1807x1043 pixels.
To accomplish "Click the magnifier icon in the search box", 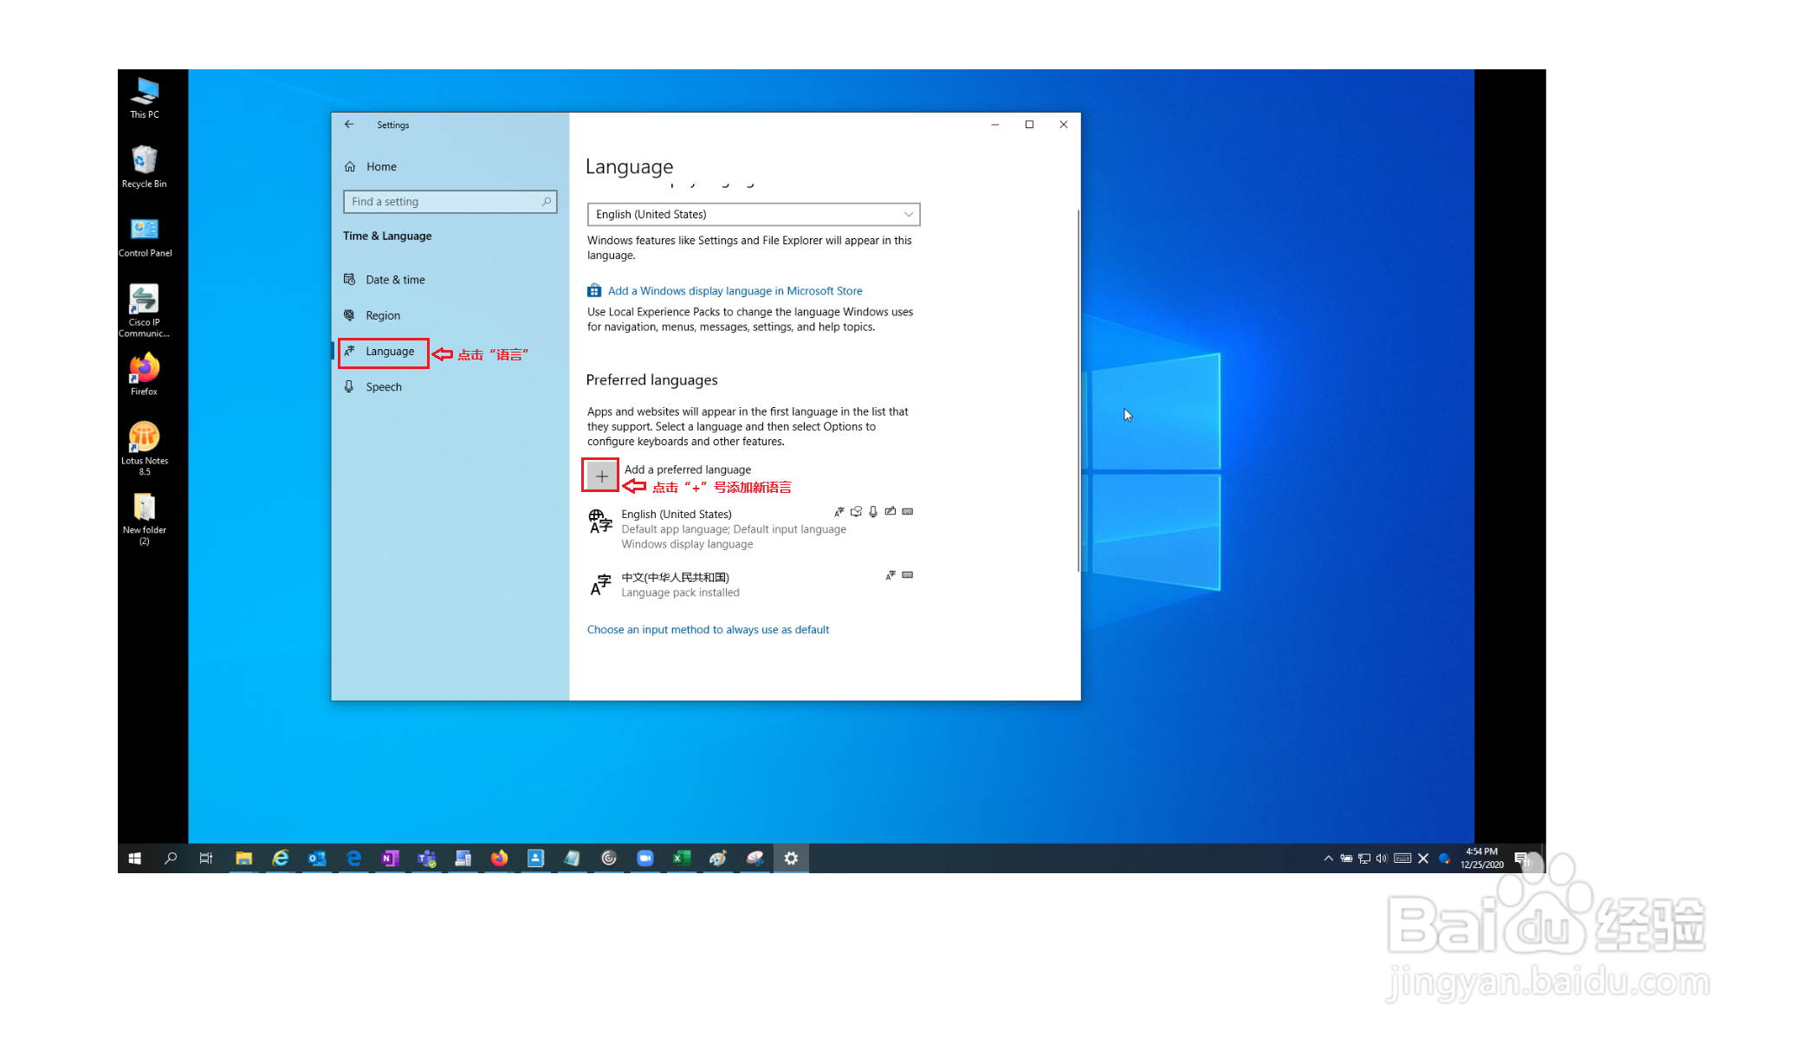I will click(546, 201).
